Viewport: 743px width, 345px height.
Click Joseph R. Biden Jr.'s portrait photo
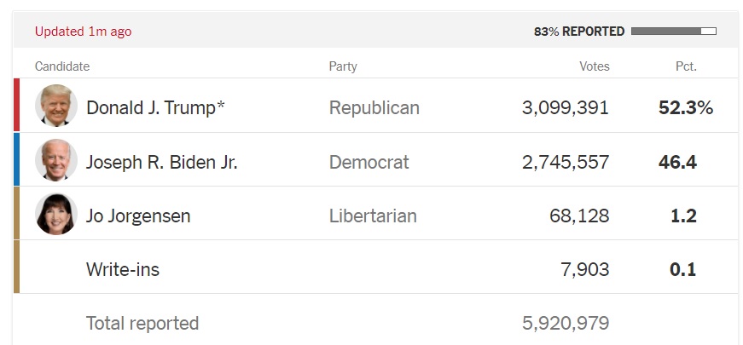(56, 161)
